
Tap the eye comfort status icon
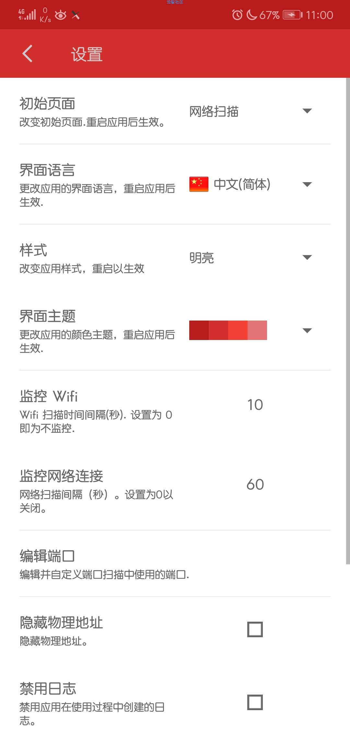pos(61,15)
